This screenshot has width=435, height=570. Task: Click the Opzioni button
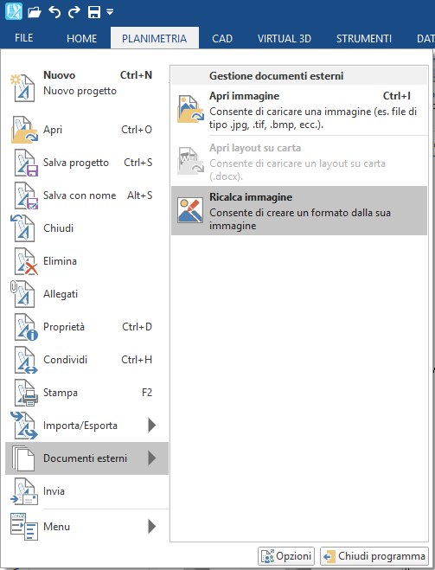pos(286,556)
